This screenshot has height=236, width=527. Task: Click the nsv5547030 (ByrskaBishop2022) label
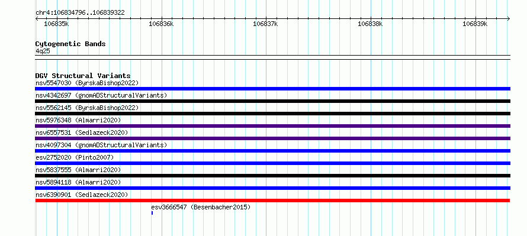[87, 83]
